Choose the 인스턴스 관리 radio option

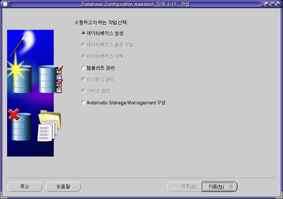coord(83,80)
